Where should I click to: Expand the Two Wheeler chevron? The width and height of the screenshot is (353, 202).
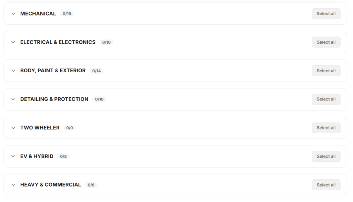[13, 128]
